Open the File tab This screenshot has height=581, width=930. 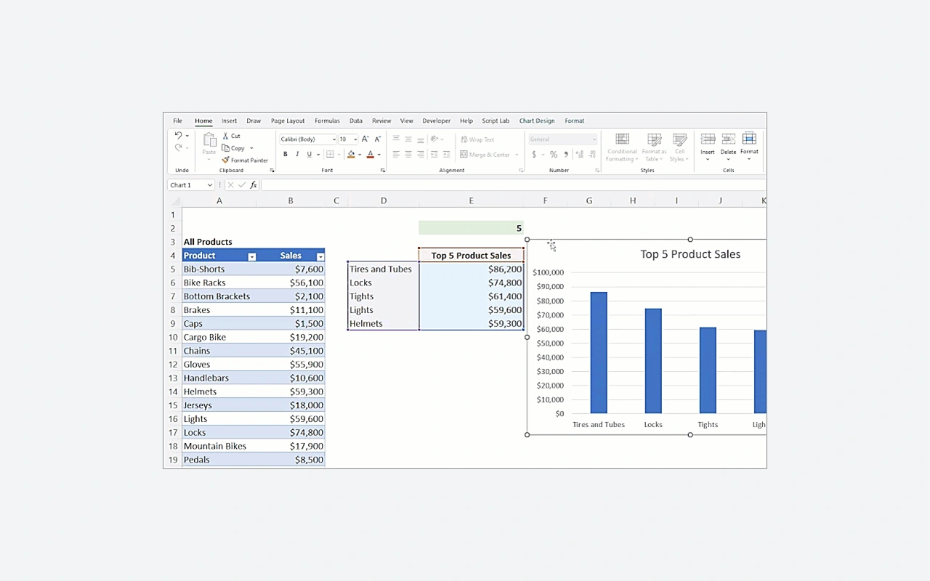click(x=177, y=121)
